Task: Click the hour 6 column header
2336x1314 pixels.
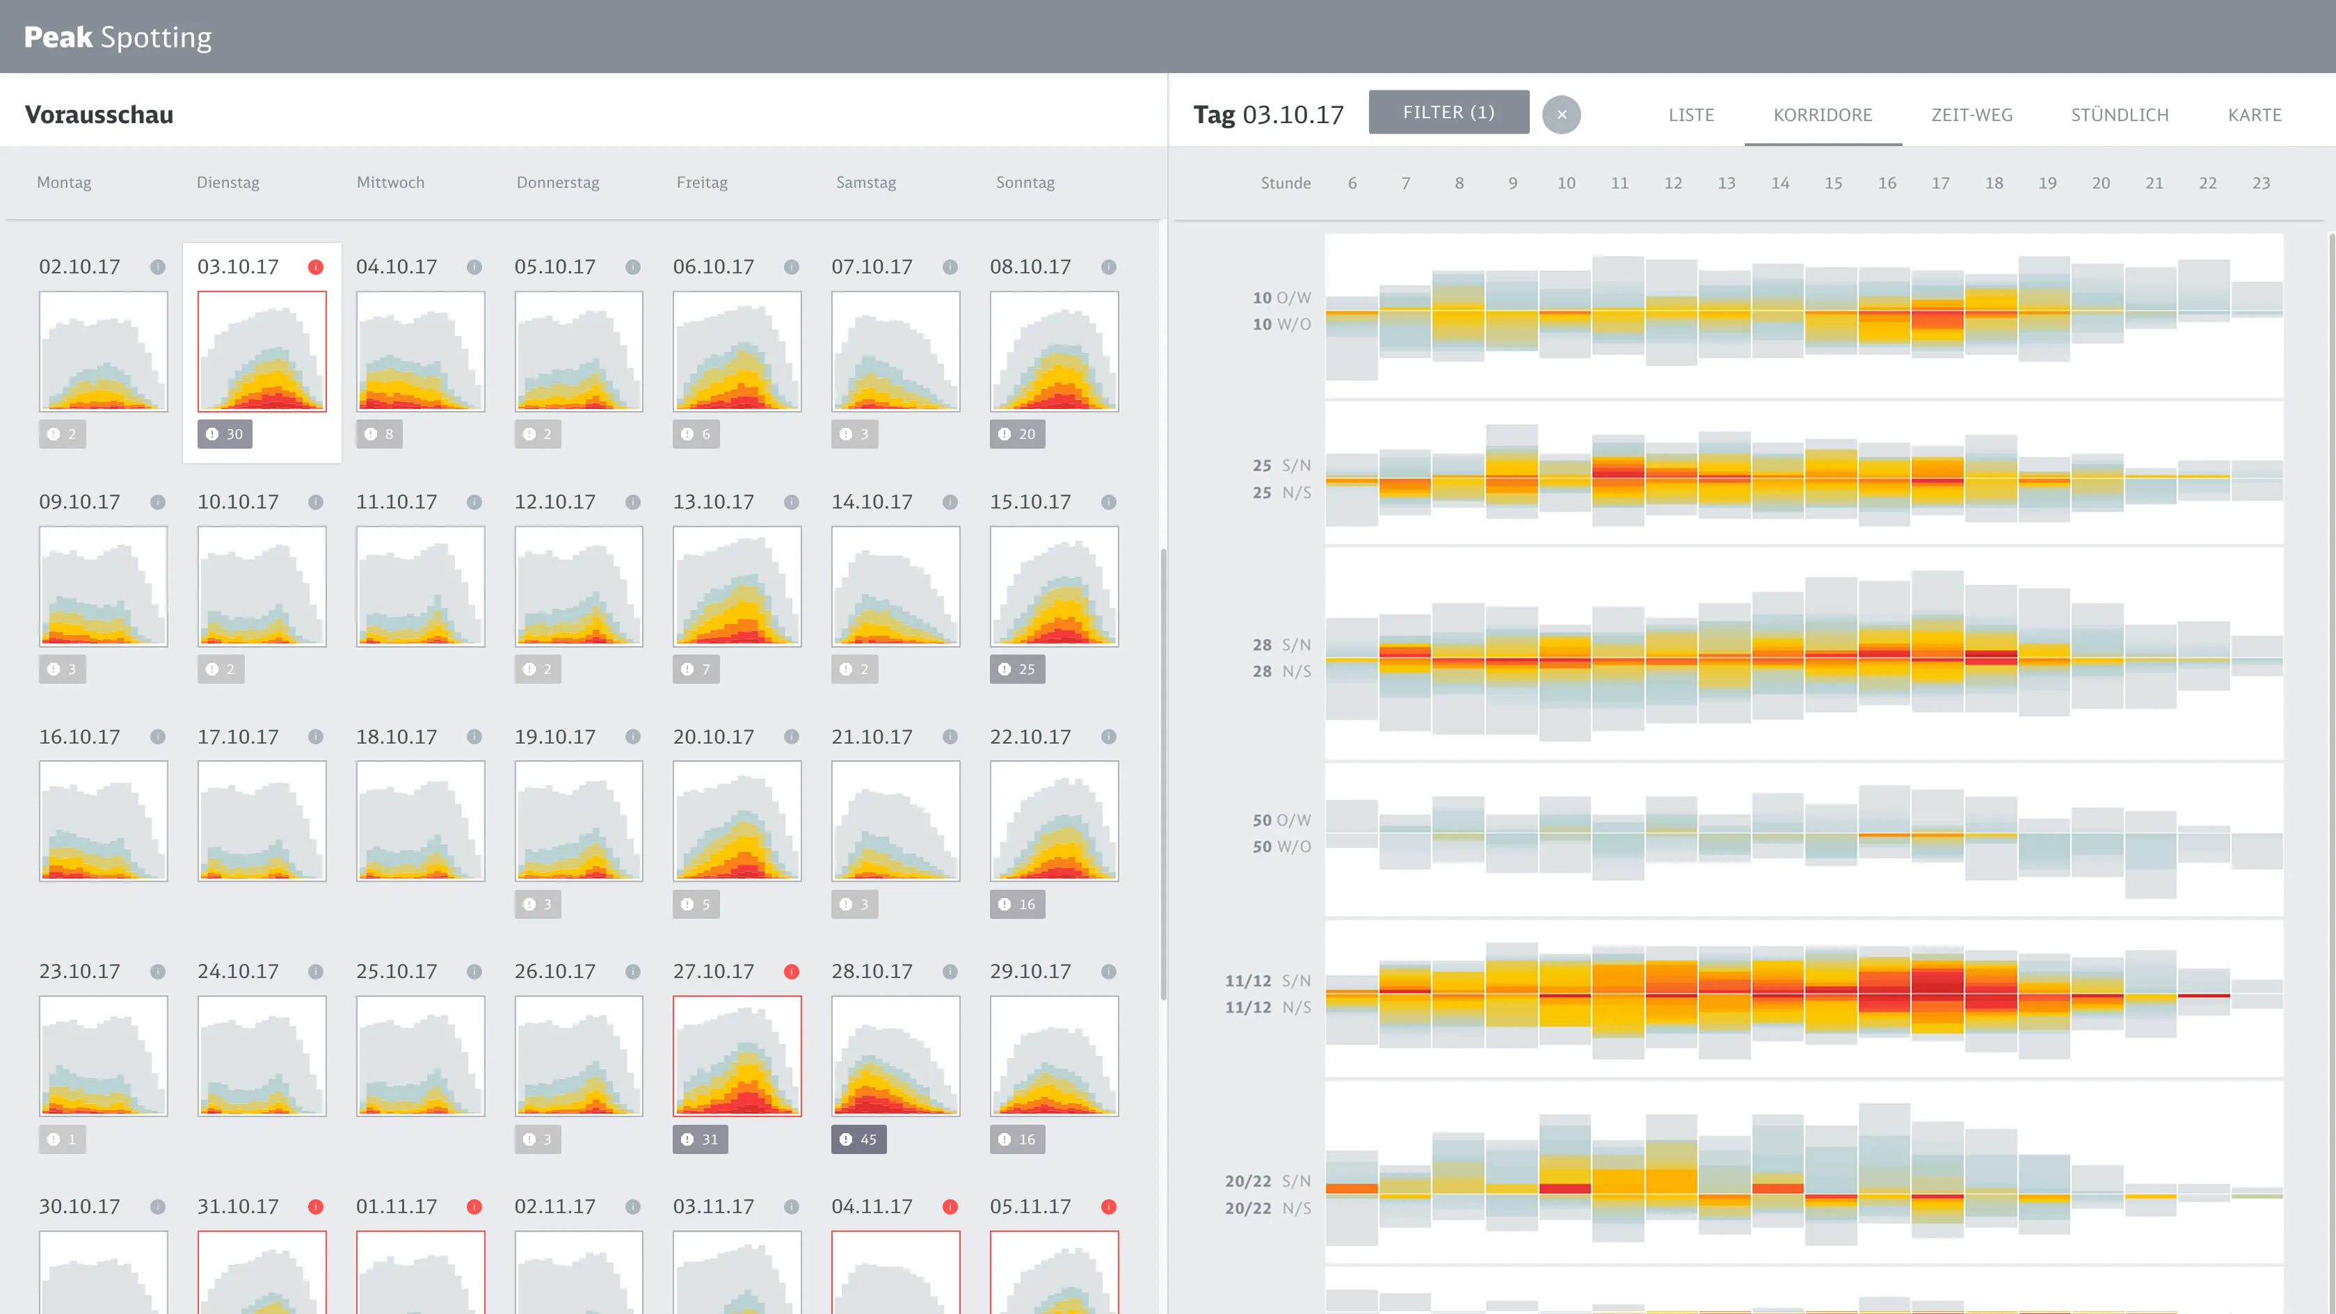Action: pyautogui.click(x=1352, y=183)
